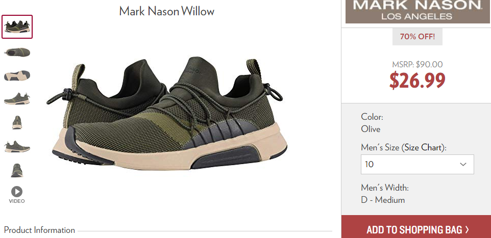This screenshot has height=238, width=491.
Task: Select the Mark Nason Willow title
Action: (x=166, y=12)
